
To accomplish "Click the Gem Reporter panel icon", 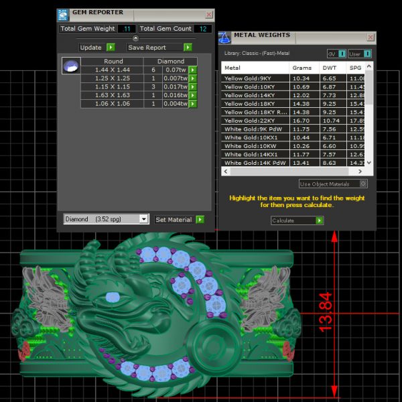I will [63, 13].
